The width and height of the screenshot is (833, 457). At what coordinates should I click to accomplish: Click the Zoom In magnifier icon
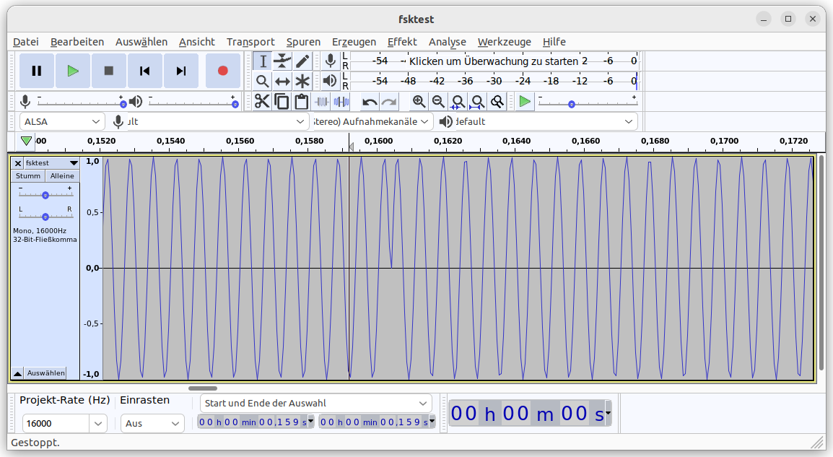tap(419, 102)
